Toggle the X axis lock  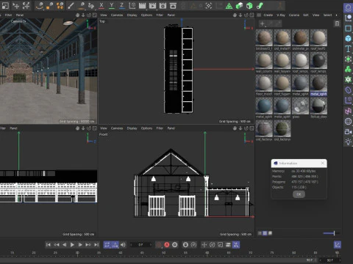(x=101, y=5)
